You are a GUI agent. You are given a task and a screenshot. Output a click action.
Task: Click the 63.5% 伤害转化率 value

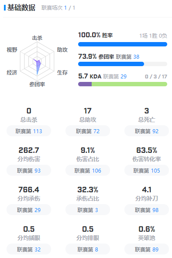[147, 150]
